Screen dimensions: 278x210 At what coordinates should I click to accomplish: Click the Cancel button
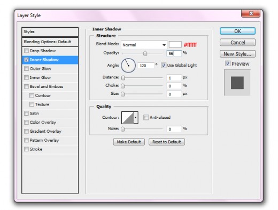pyautogui.click(x=237, y=43)
